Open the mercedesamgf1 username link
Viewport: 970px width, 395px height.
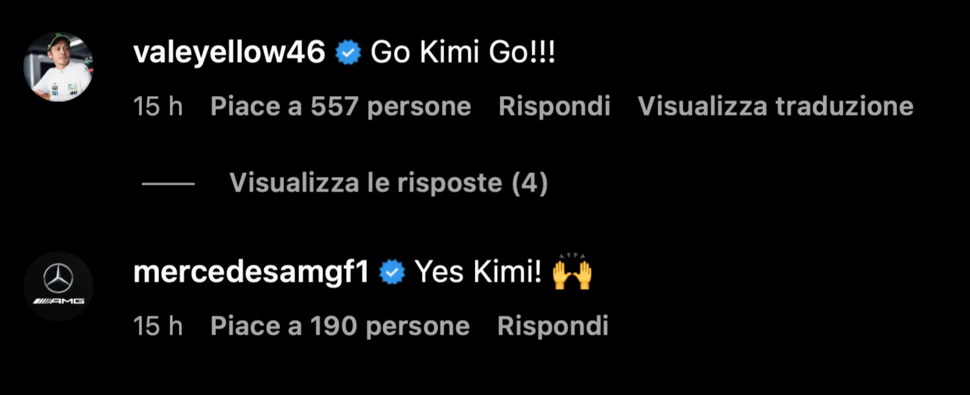[x=251, y=272]
